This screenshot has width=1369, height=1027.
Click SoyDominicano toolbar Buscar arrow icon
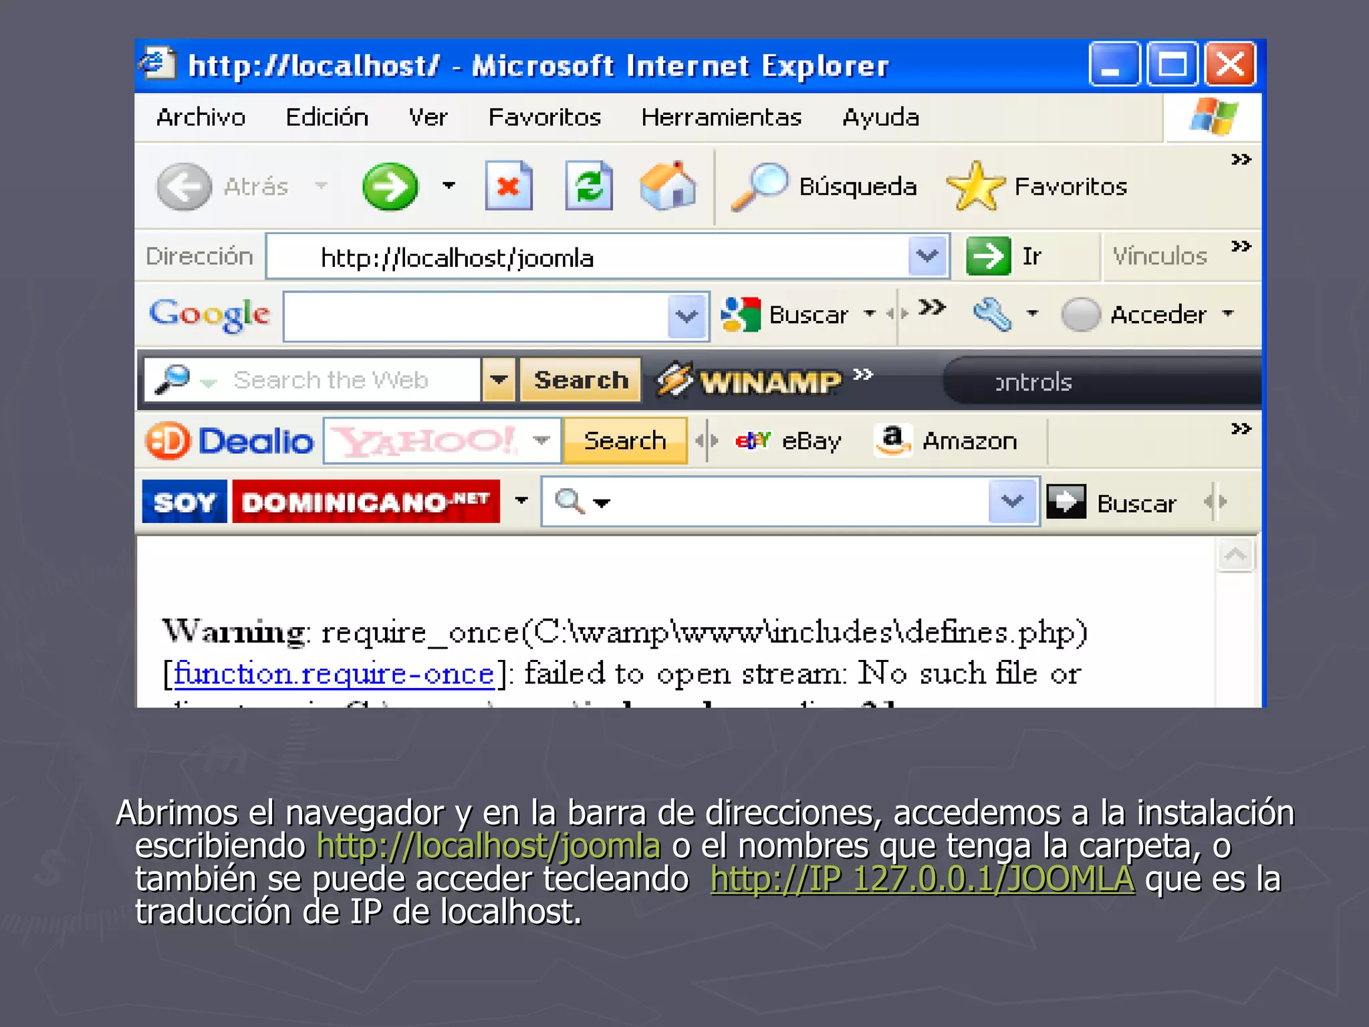(x=1066, y=501)
